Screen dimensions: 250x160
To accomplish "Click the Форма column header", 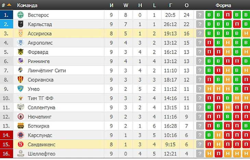I will click(223, 5).
